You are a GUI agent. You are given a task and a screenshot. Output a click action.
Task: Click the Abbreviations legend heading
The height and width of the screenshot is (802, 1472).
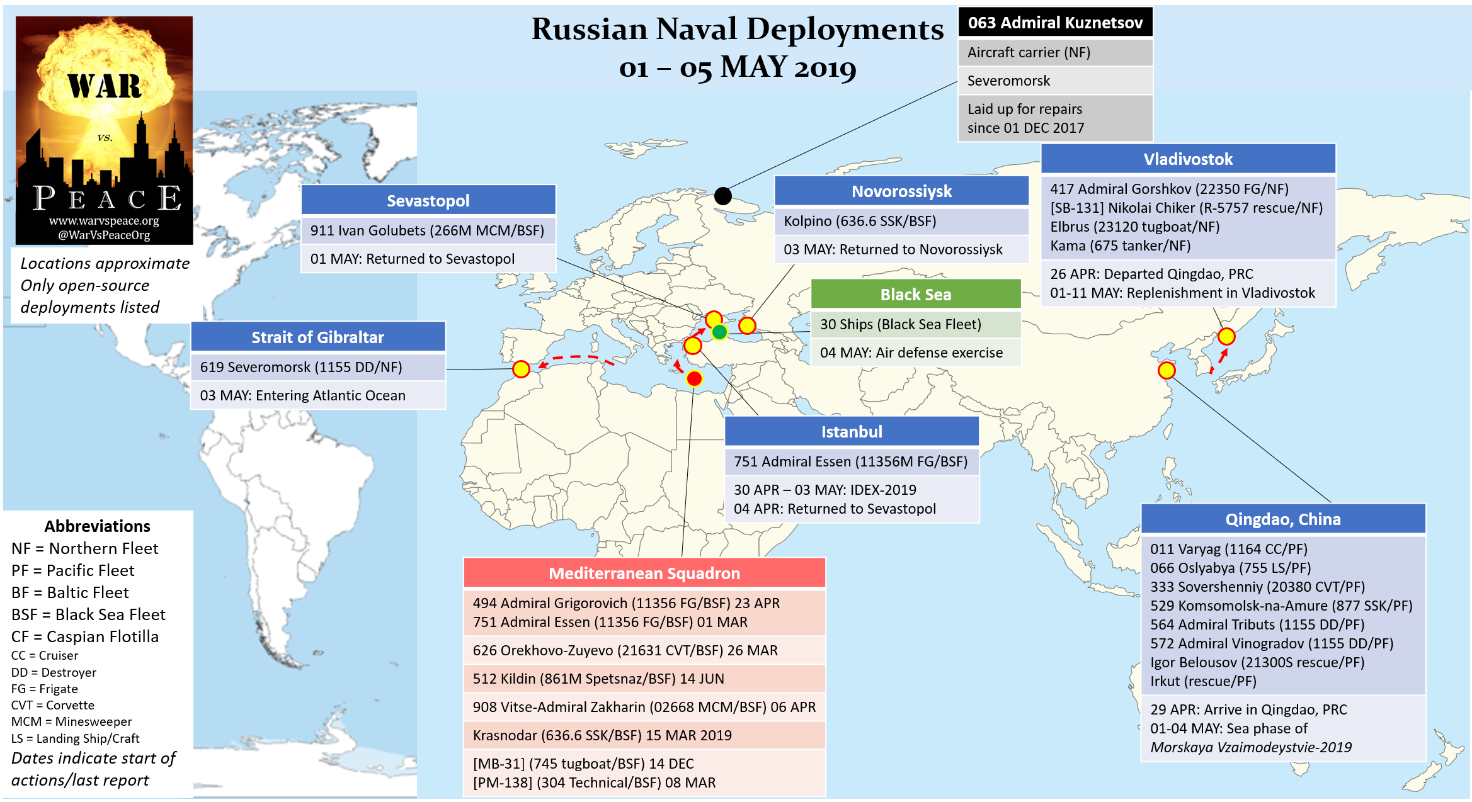pos(98,526)
